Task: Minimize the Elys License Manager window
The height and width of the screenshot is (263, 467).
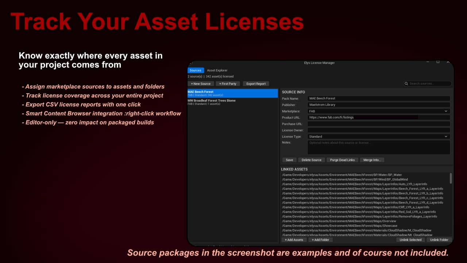Action: (x=428, y=62)
